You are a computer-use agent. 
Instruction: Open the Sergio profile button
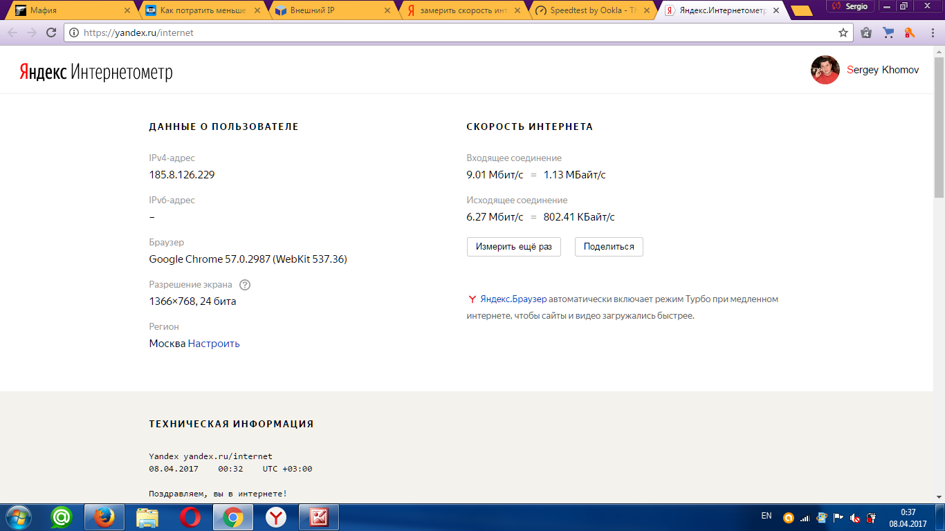[850, 6]
